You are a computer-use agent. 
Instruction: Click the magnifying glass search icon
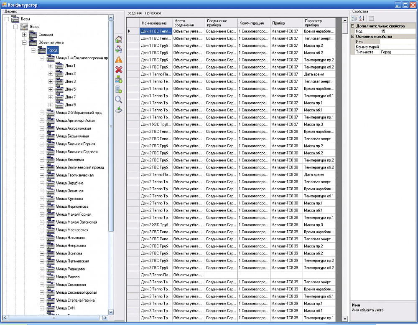[x=119, y=99]
